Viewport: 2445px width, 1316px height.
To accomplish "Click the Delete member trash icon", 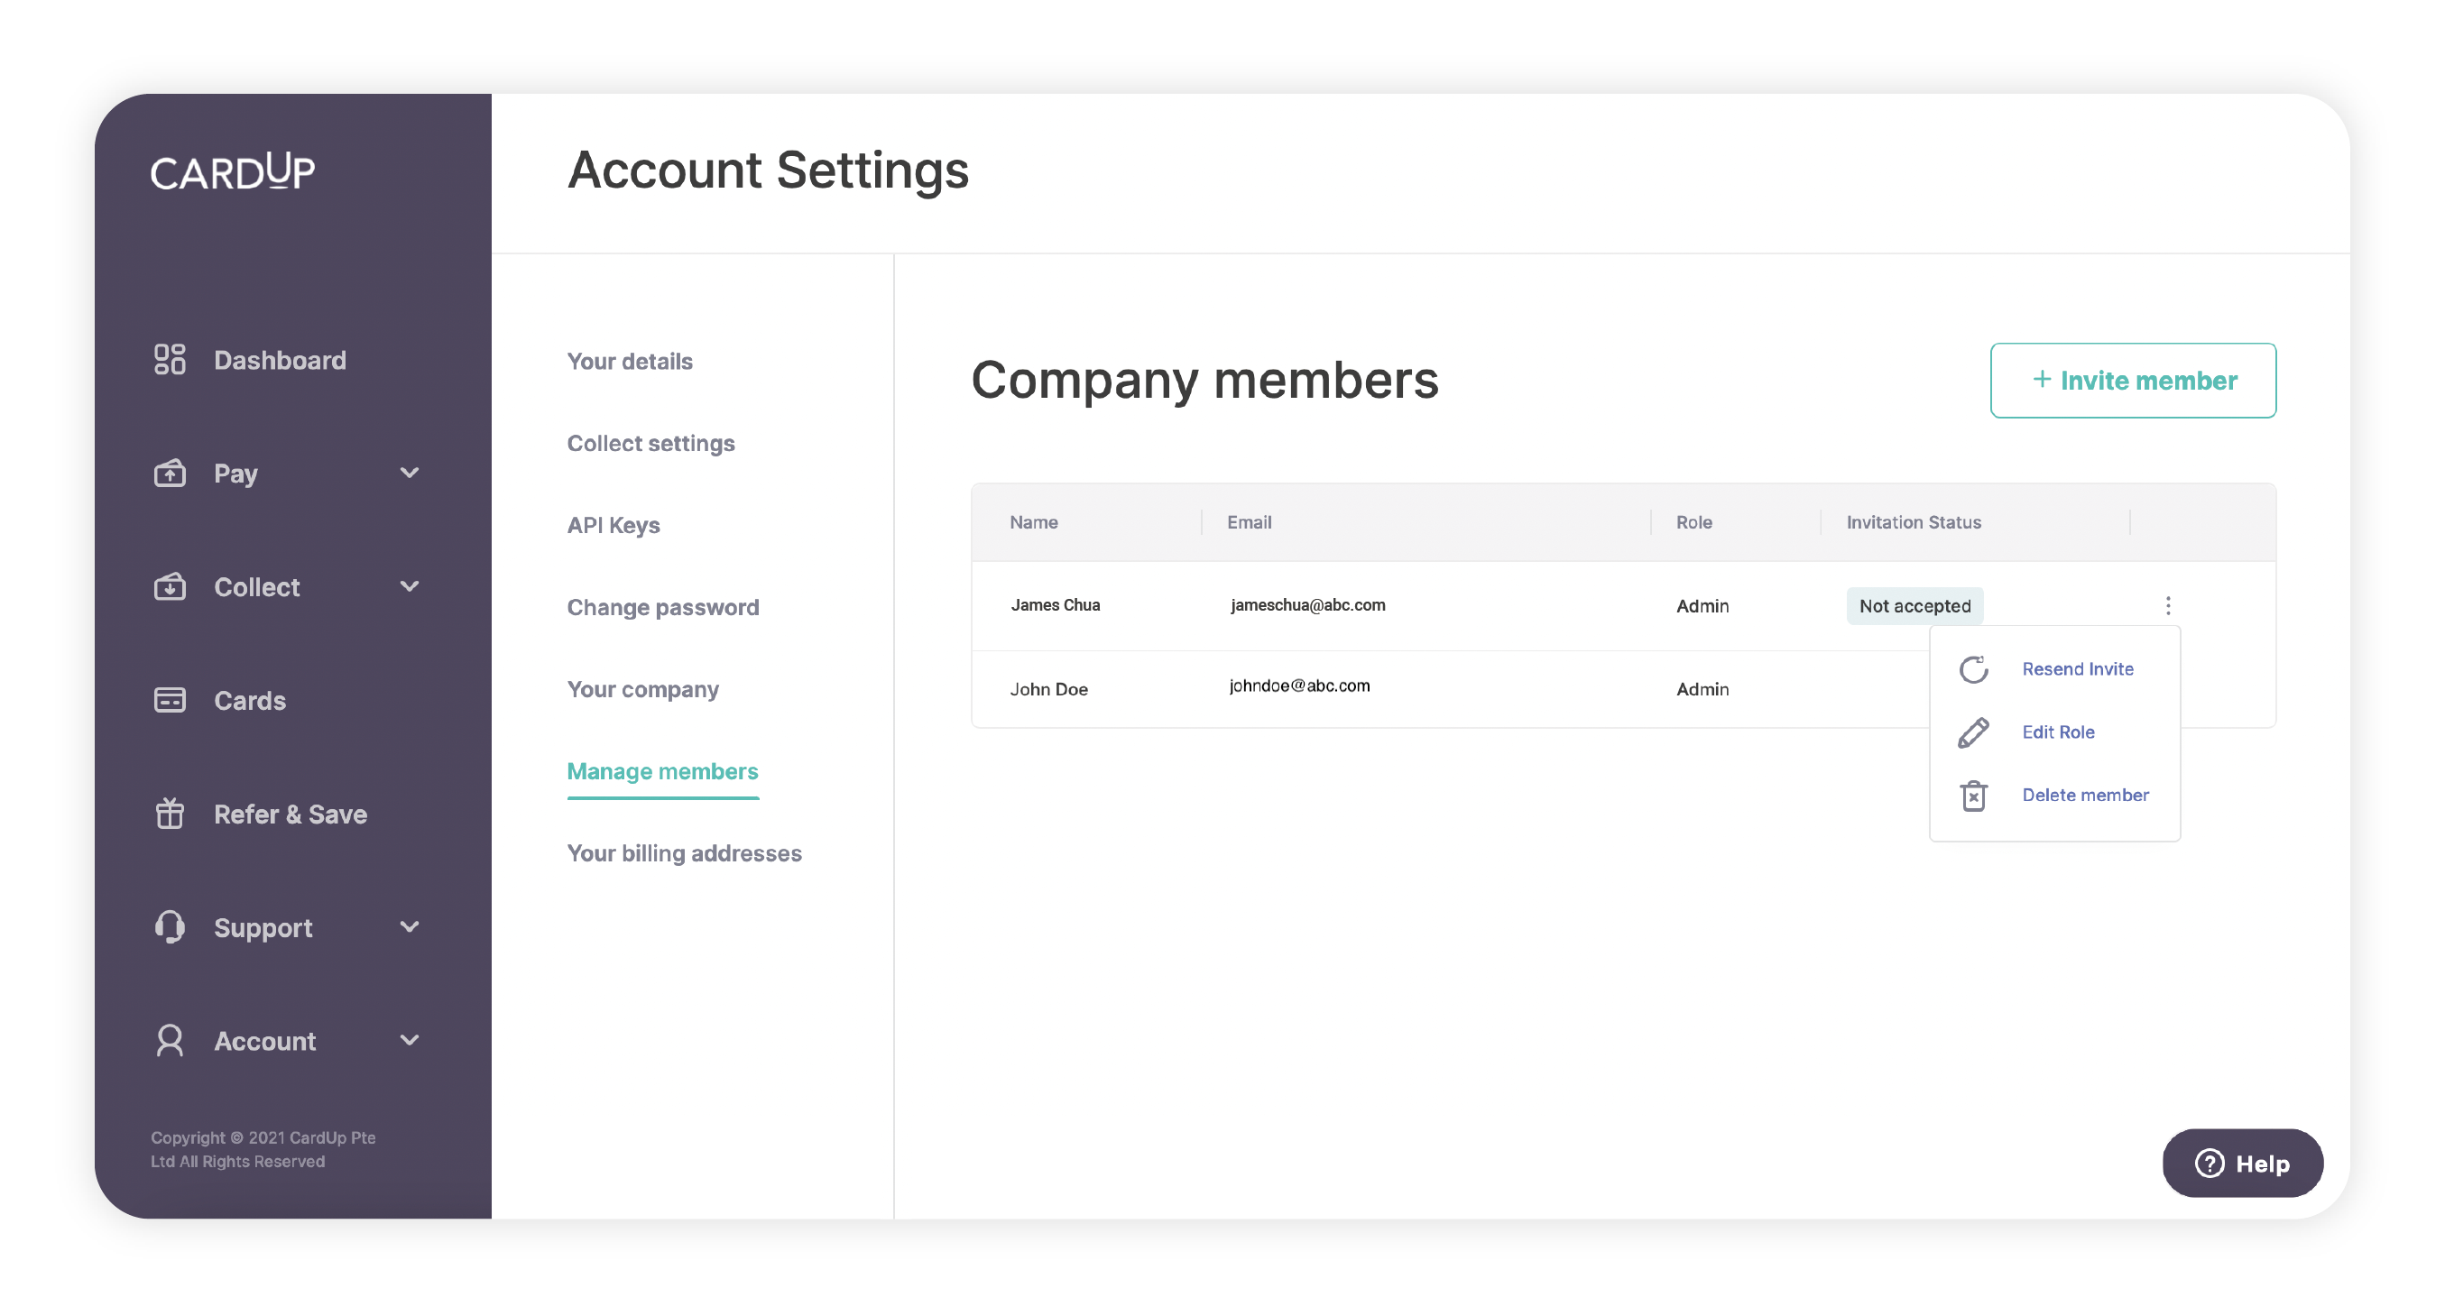I will click(1973, 796).
